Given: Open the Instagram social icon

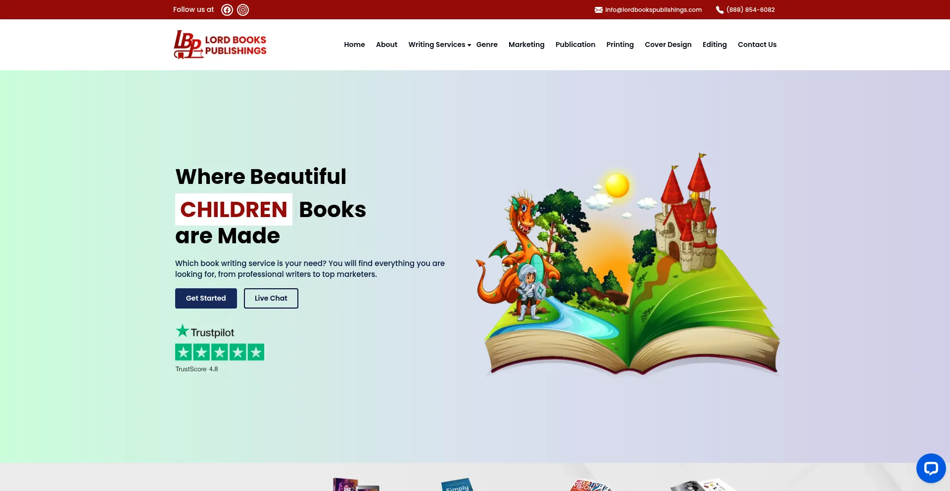Looking at the screenshot, I should pos(243,10).
